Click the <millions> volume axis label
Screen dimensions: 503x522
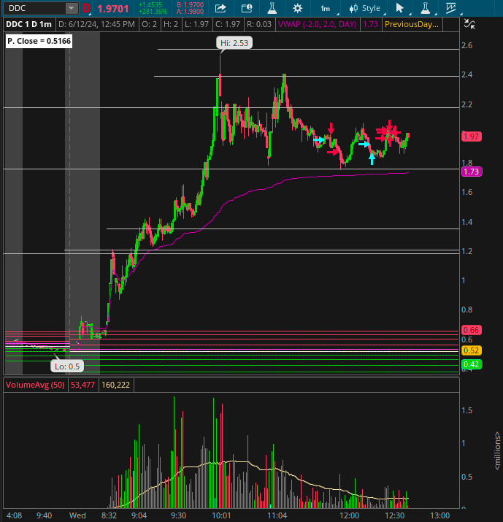497,450
